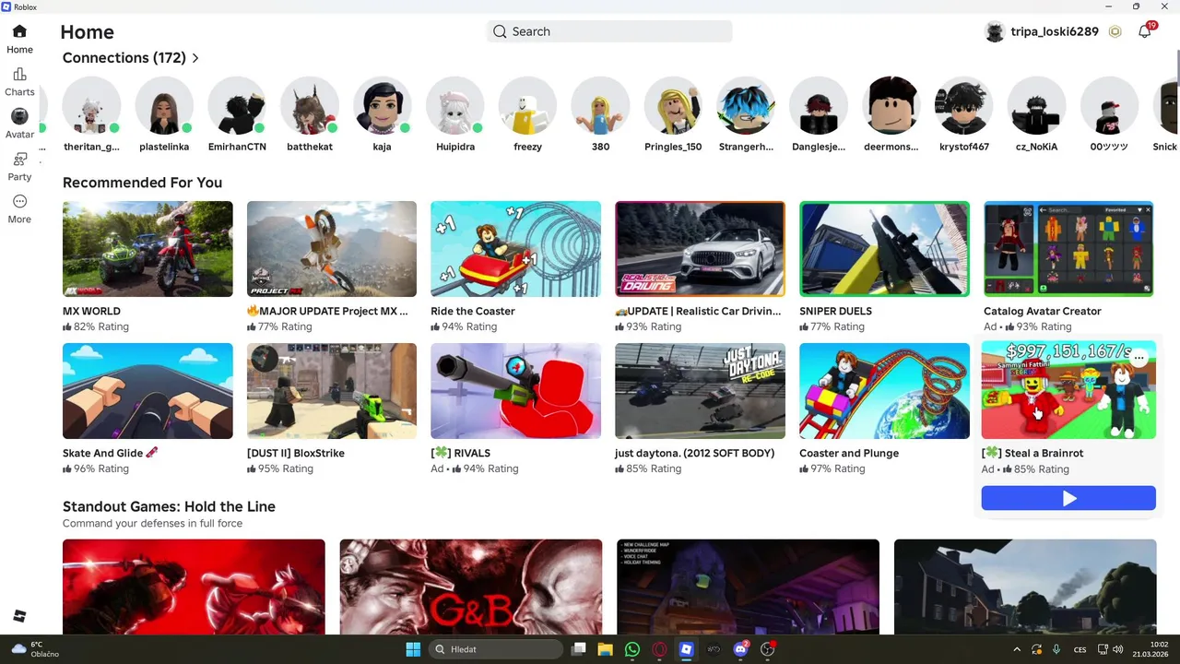Image resolution: width=1180 pixels, height=664 pixels.
Task: Click the search magnifier icon
Action: [500, 31]
